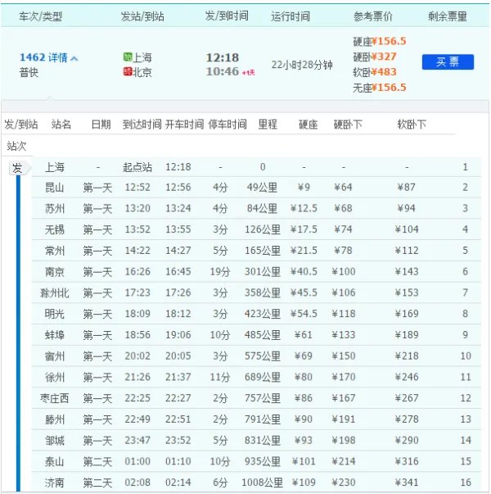
Task: Click 发/到时间 column header
Action: tap(227, 16)
